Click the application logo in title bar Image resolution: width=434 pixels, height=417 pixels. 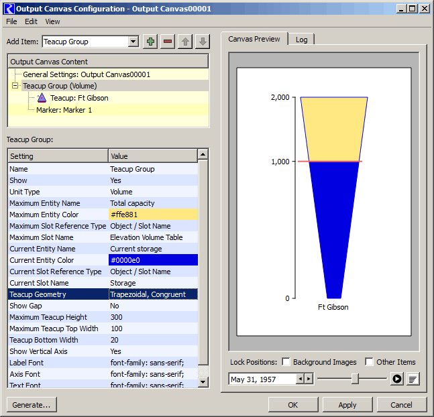point(9,9)
